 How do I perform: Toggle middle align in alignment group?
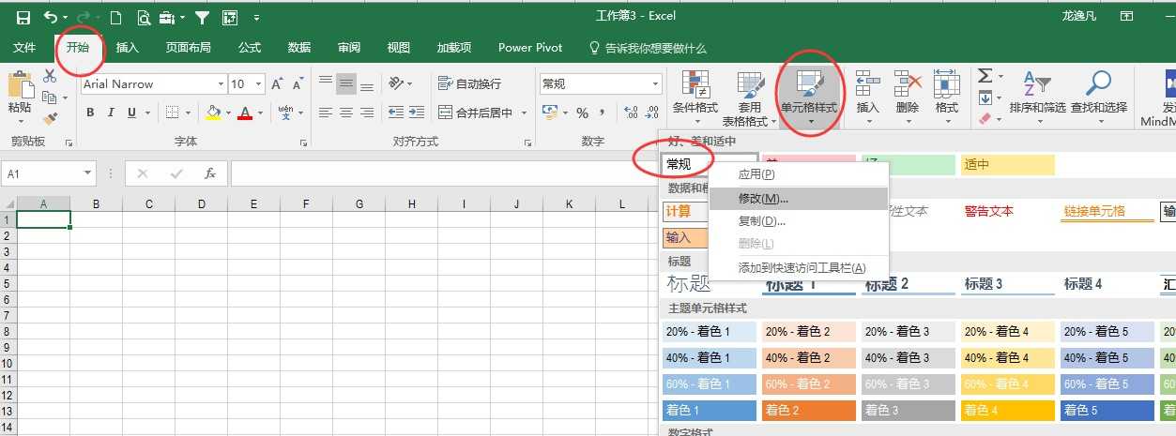(x=346, y=83)
